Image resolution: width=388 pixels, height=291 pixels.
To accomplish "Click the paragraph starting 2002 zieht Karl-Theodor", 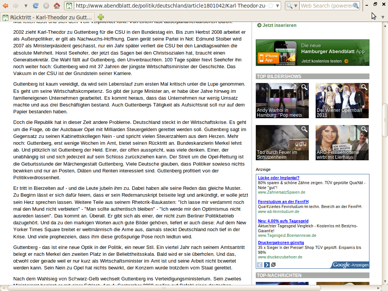I will [x=130, y=53].
